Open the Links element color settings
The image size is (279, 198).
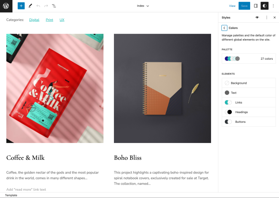coord(249,102)
